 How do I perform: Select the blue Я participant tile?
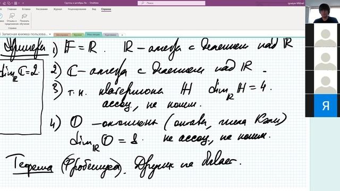click(x=326, y=106)
